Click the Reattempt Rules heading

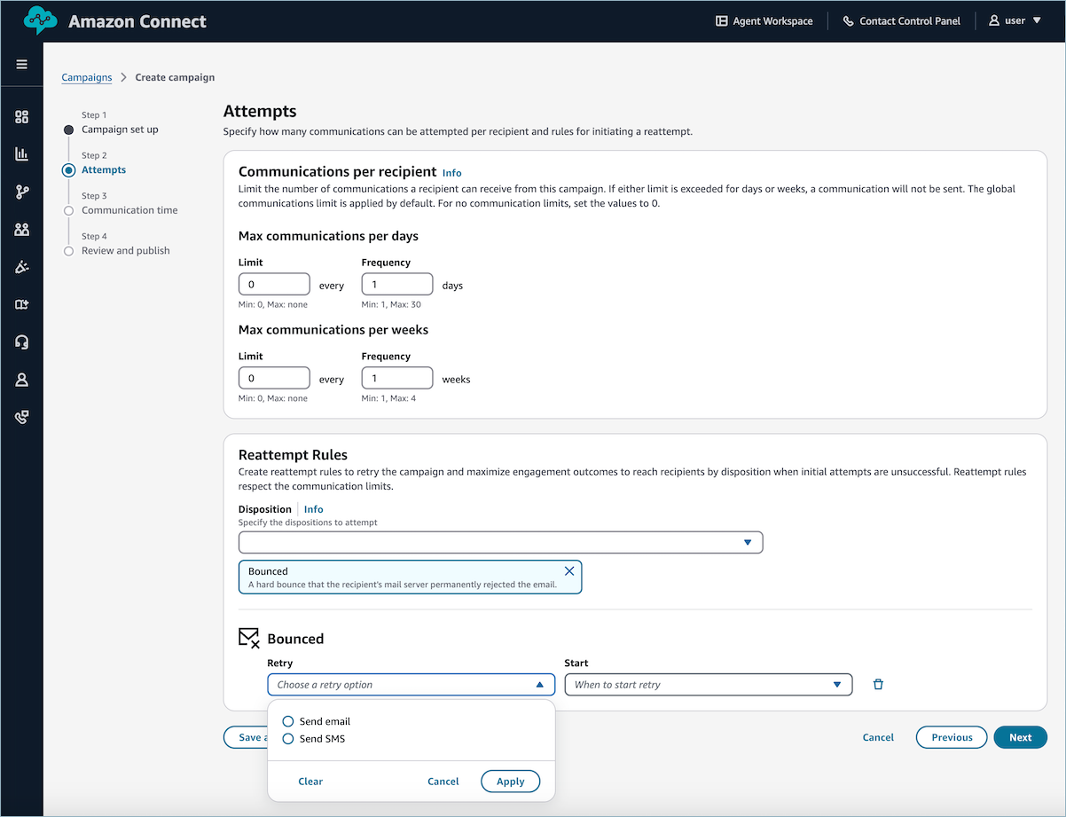tap(294, 455)
